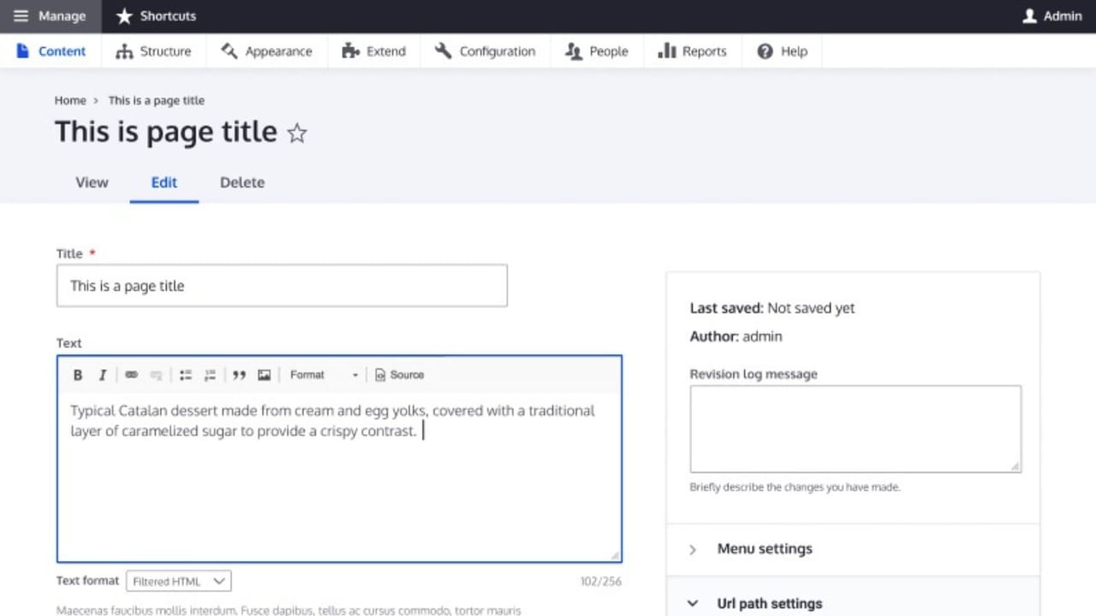Toggle bold formatting in the text editor
Image resolution: width=1096 pixels, height=616 pixels.
pos(77,375)
